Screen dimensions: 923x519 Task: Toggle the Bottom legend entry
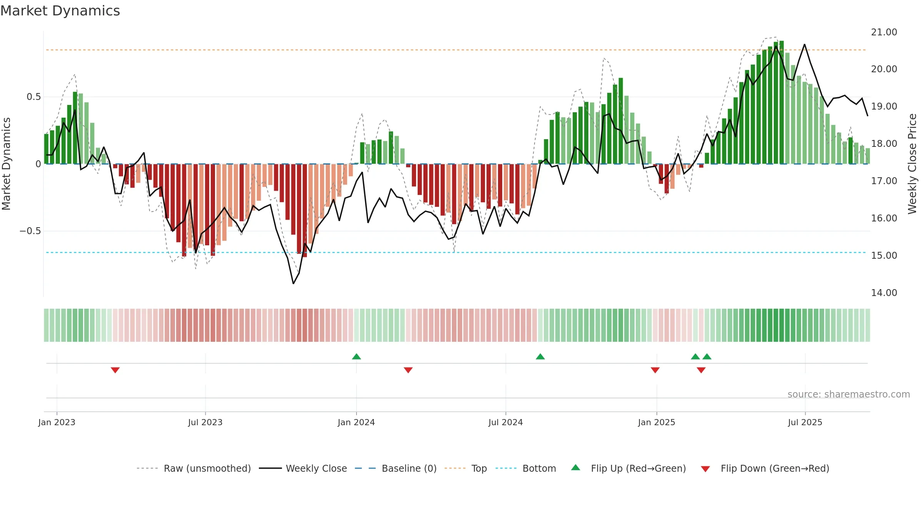tap(525, 468)
